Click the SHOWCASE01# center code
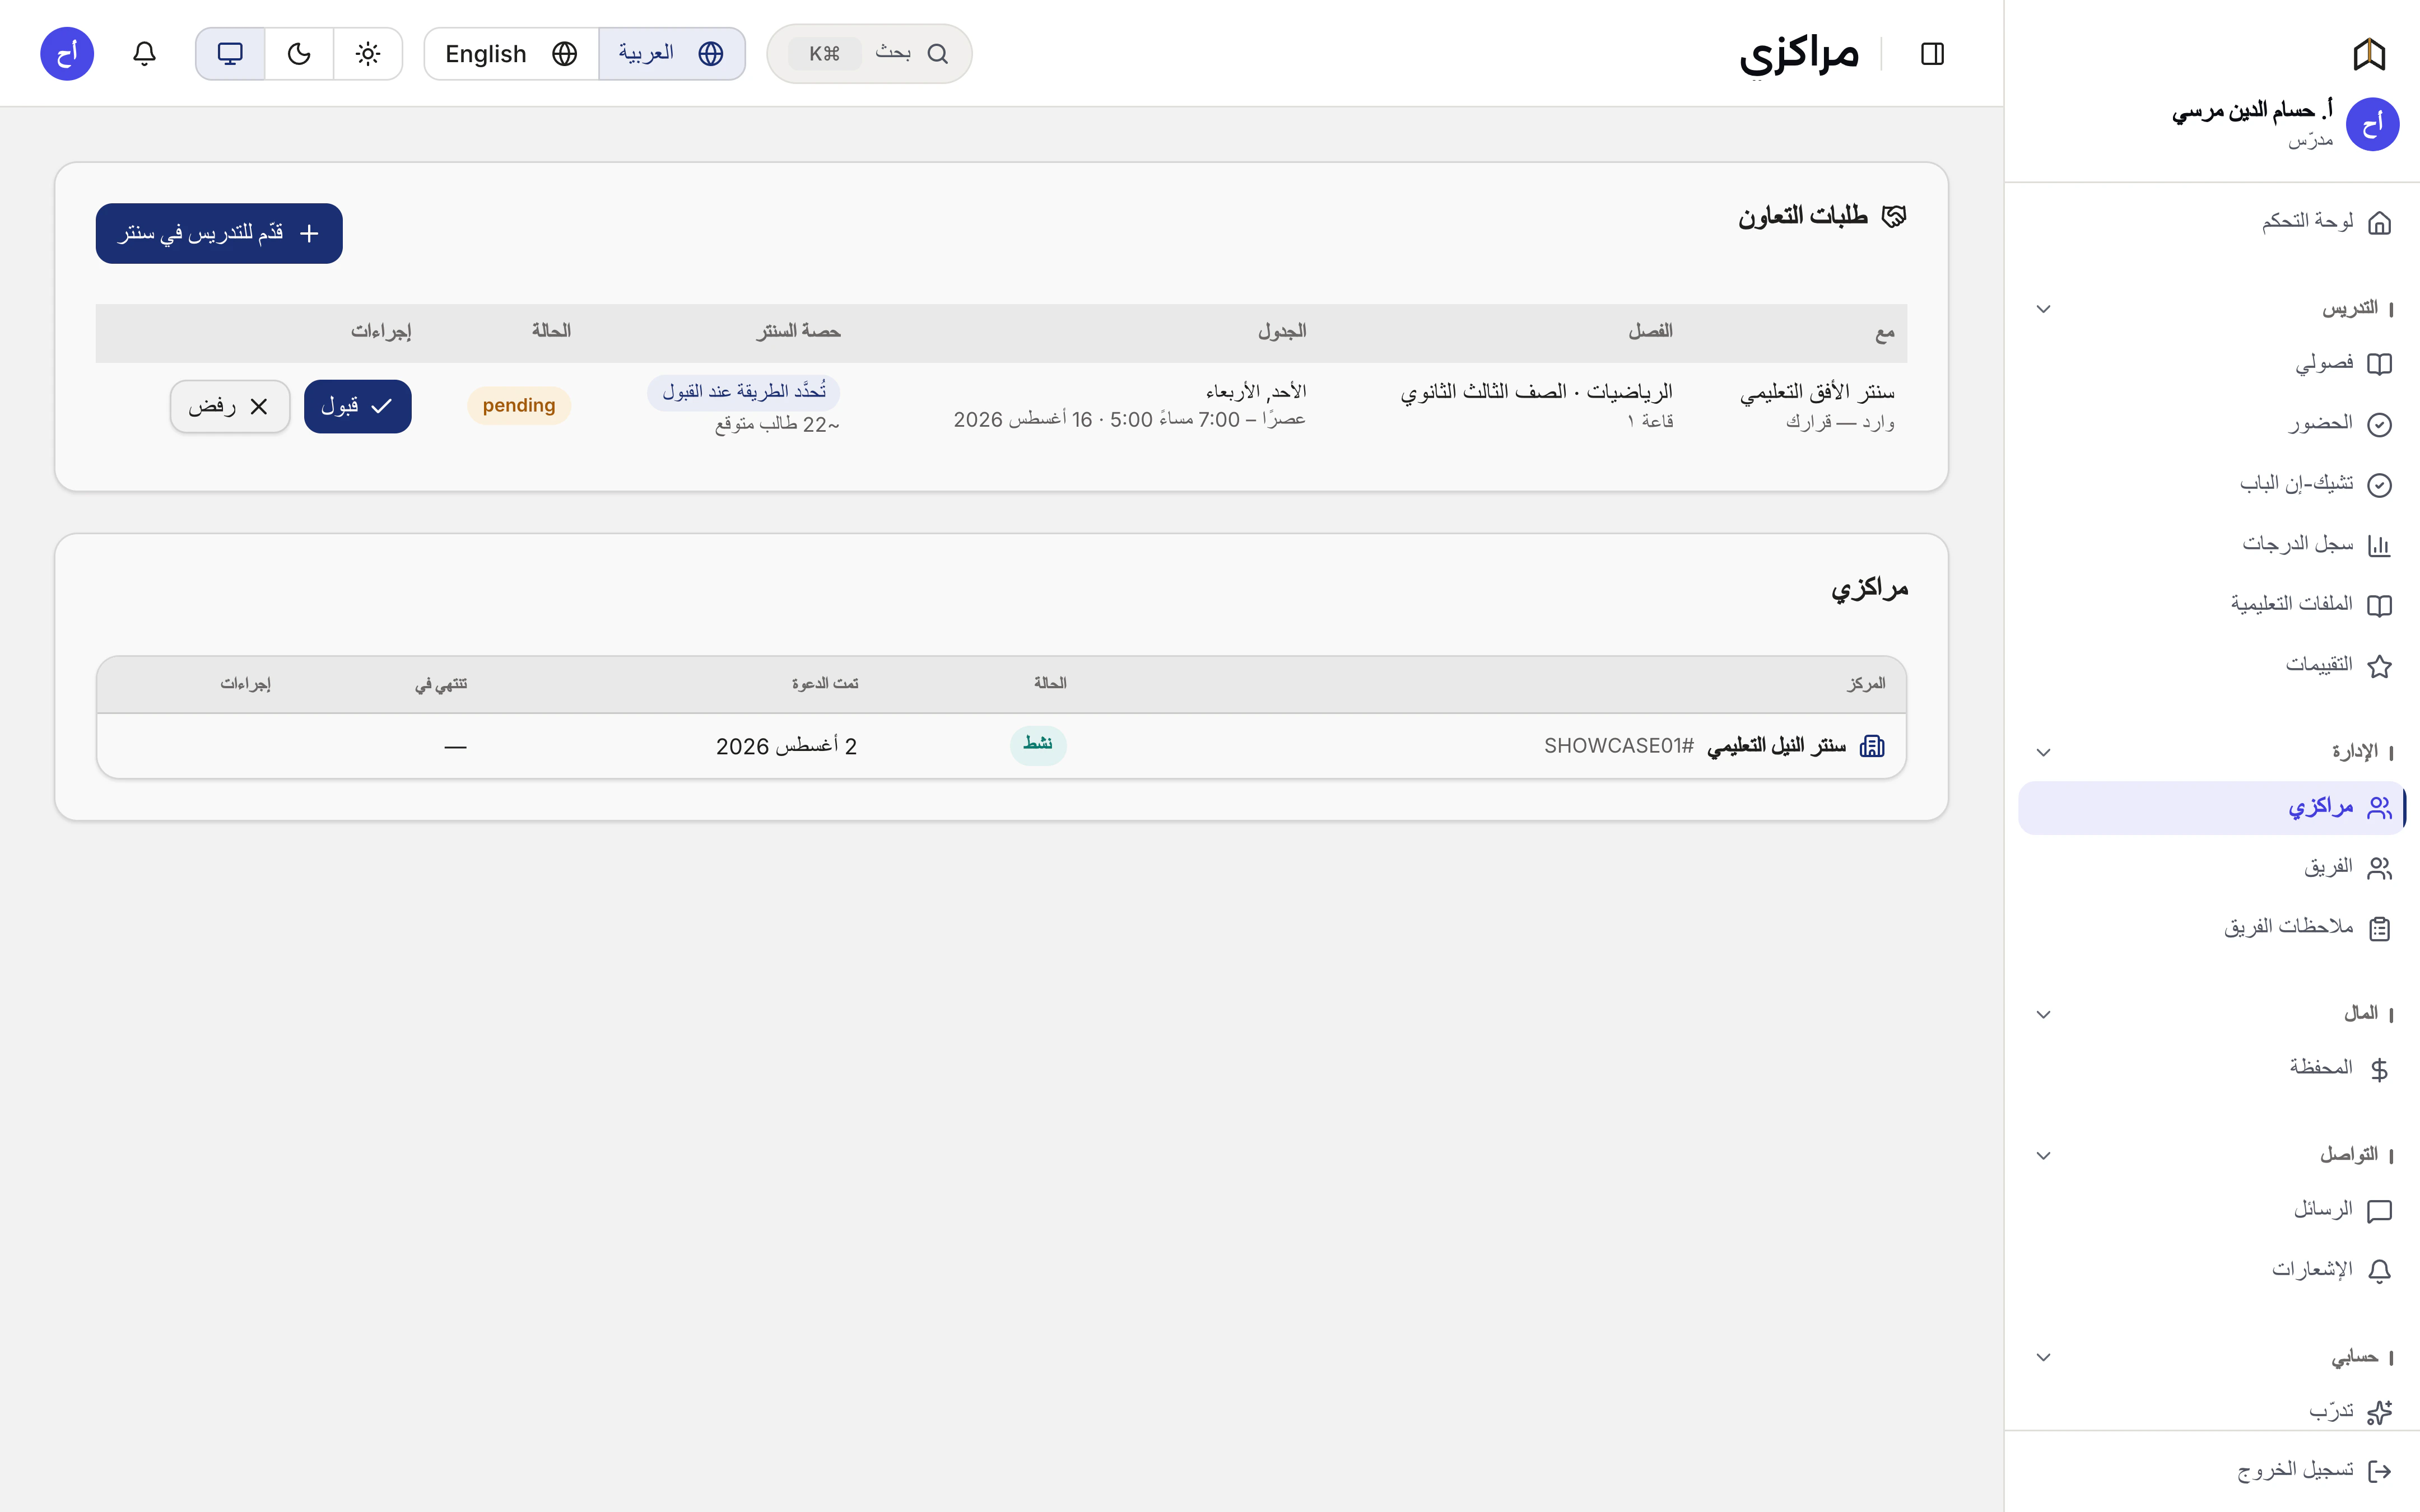The height and width of the screenshot is (1512, 2420). [1619, 746]
